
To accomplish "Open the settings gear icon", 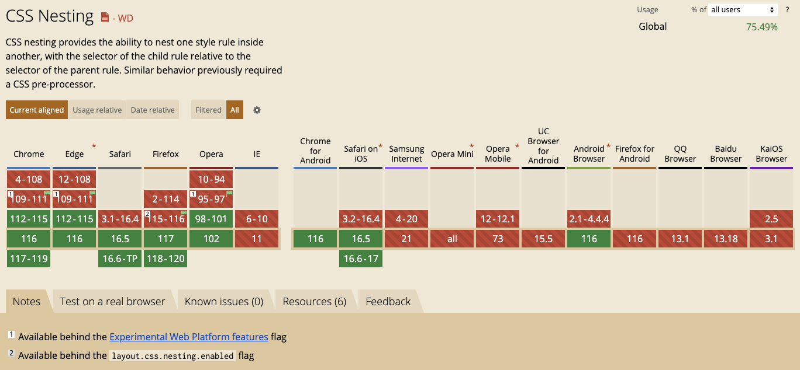I will (257, 110).
